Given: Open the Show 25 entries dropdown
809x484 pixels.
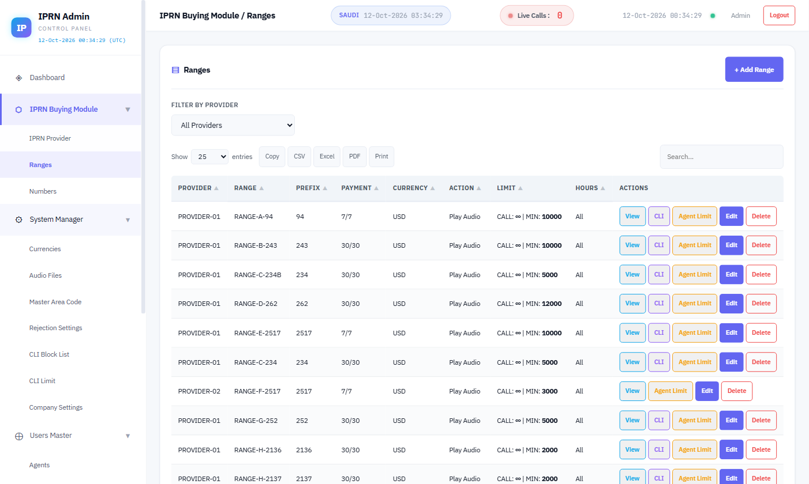Looking at the screenshot, I should coord(209,156).
